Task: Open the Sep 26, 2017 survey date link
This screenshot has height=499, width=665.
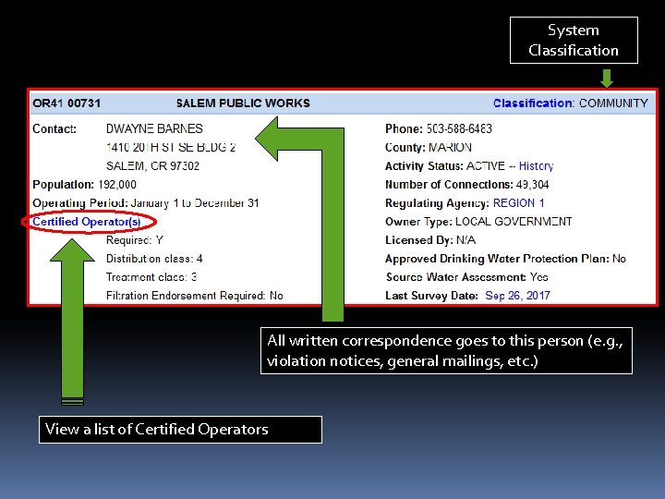Action: coord(517,296)
